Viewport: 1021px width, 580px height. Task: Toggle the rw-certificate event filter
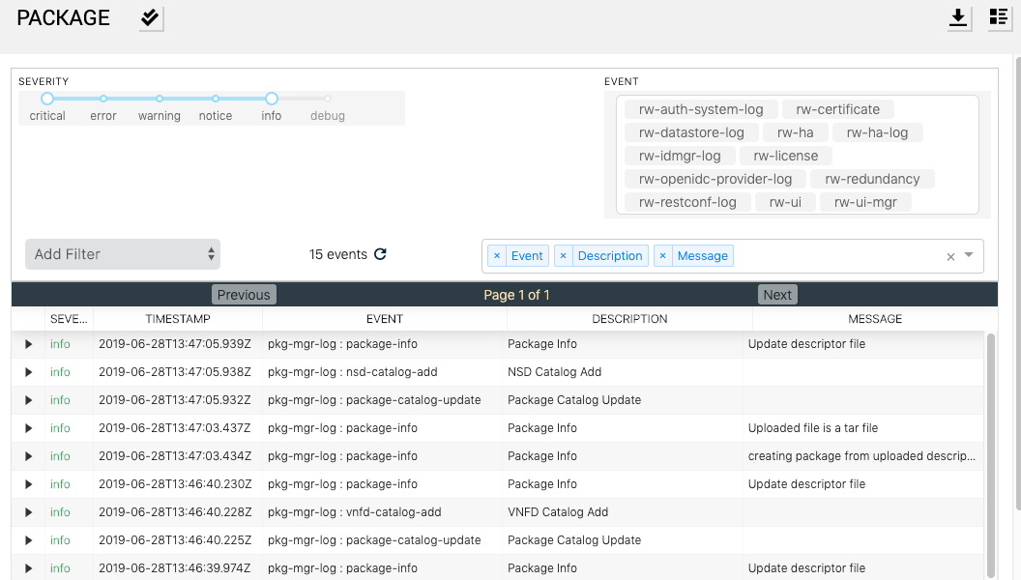(837, 109)
